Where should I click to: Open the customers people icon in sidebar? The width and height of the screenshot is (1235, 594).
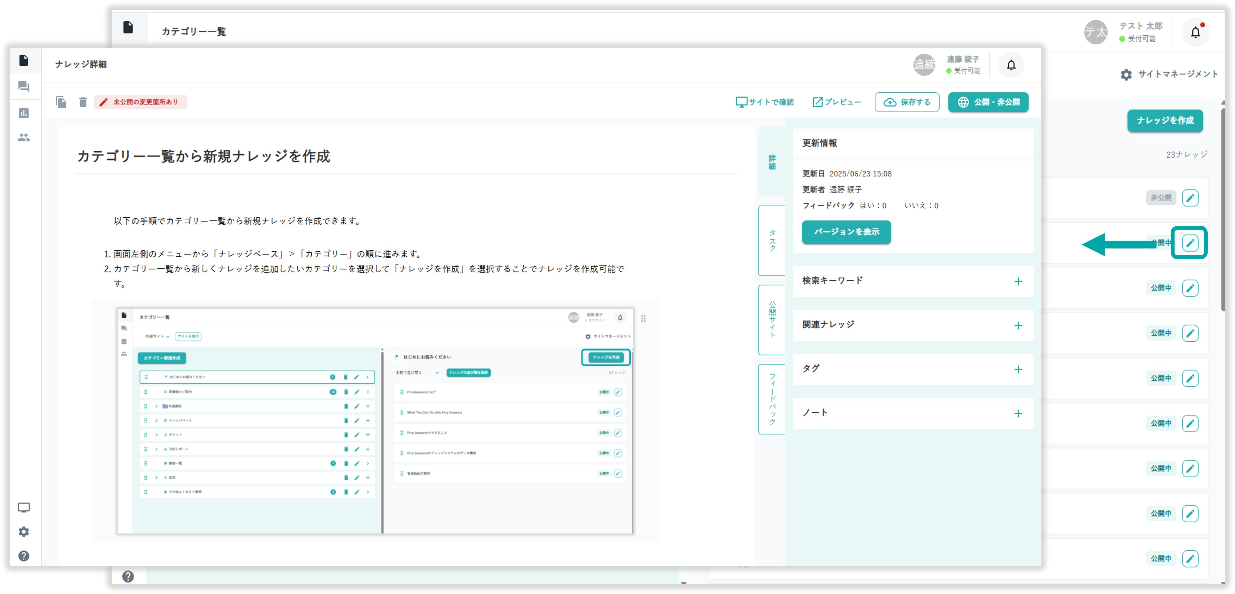23,138
